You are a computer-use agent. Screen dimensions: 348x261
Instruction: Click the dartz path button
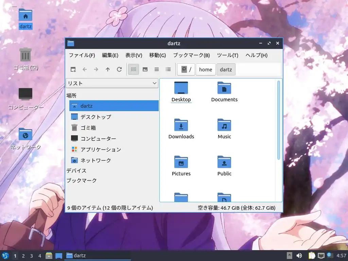226,69
